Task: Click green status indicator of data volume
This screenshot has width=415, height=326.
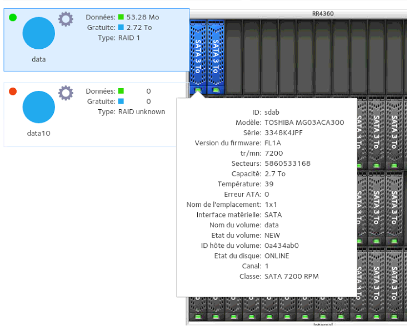Action: [13, 17]
